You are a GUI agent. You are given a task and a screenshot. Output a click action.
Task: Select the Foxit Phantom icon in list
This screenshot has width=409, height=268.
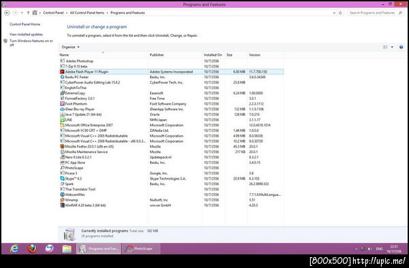point(62,103)
